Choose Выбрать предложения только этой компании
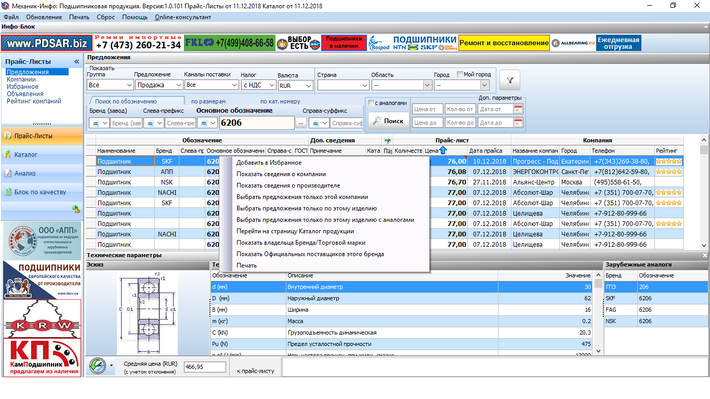Image resolution: width=710 pixels, height=399 pixels. 302,197
